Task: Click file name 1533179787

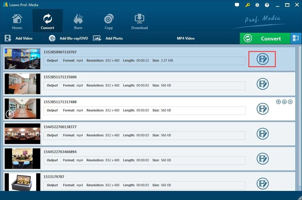Action: tap(54, 177)
